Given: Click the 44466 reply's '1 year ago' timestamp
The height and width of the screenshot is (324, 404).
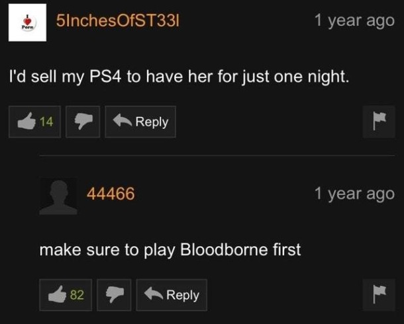Looking at the screenshot, I should [x=354, y=194].
